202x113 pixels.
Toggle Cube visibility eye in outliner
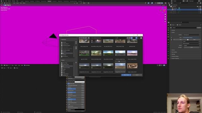[x=199, y=10]
